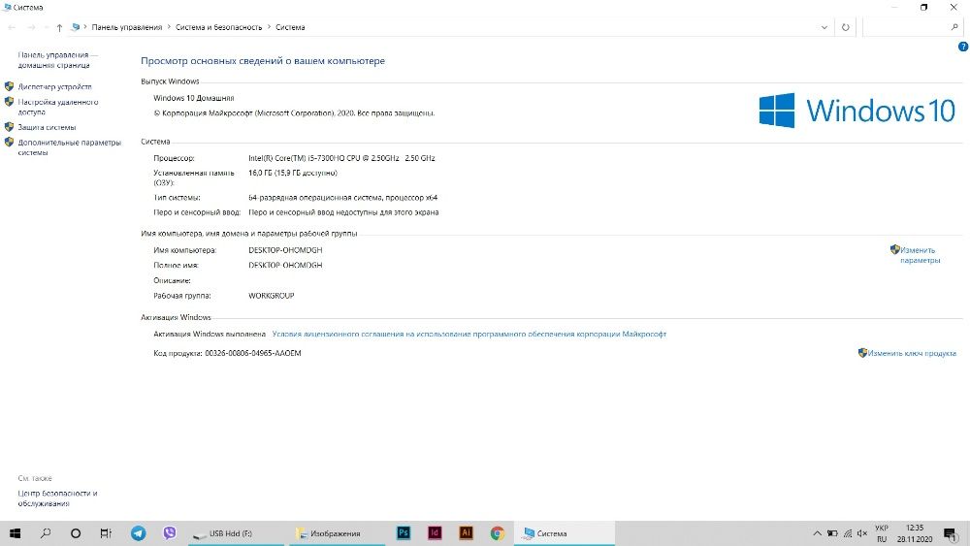Go back with the navigation arrow
970x546 pixels.
click(12, 27)
